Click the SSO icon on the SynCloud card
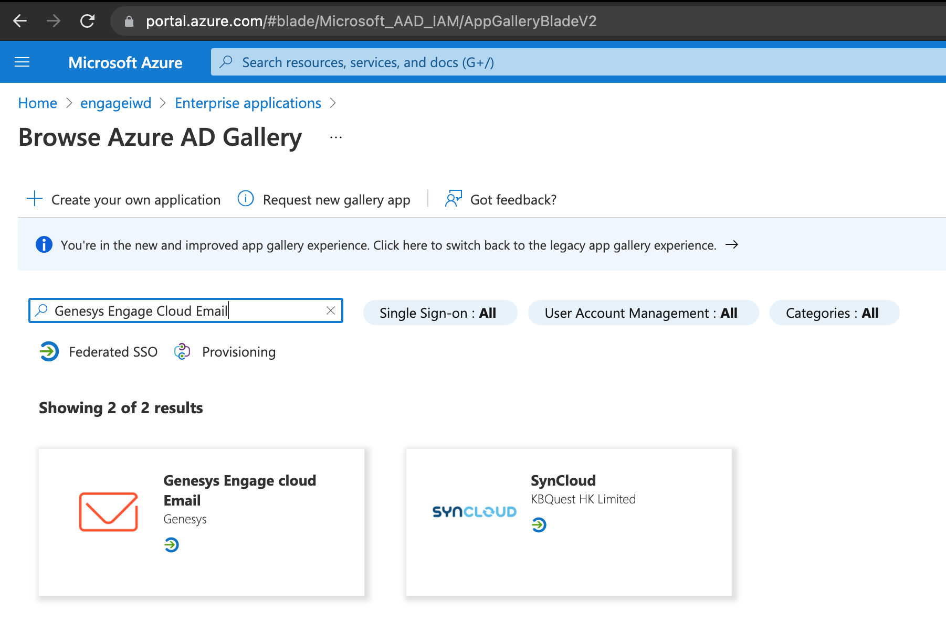946x623 pixels. point(539,525)
